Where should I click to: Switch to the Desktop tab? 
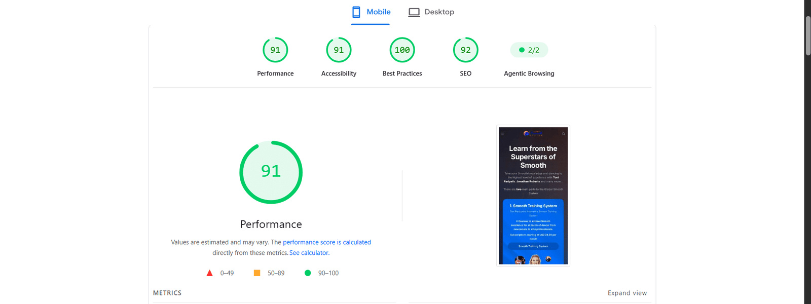[x=431, y=12]
